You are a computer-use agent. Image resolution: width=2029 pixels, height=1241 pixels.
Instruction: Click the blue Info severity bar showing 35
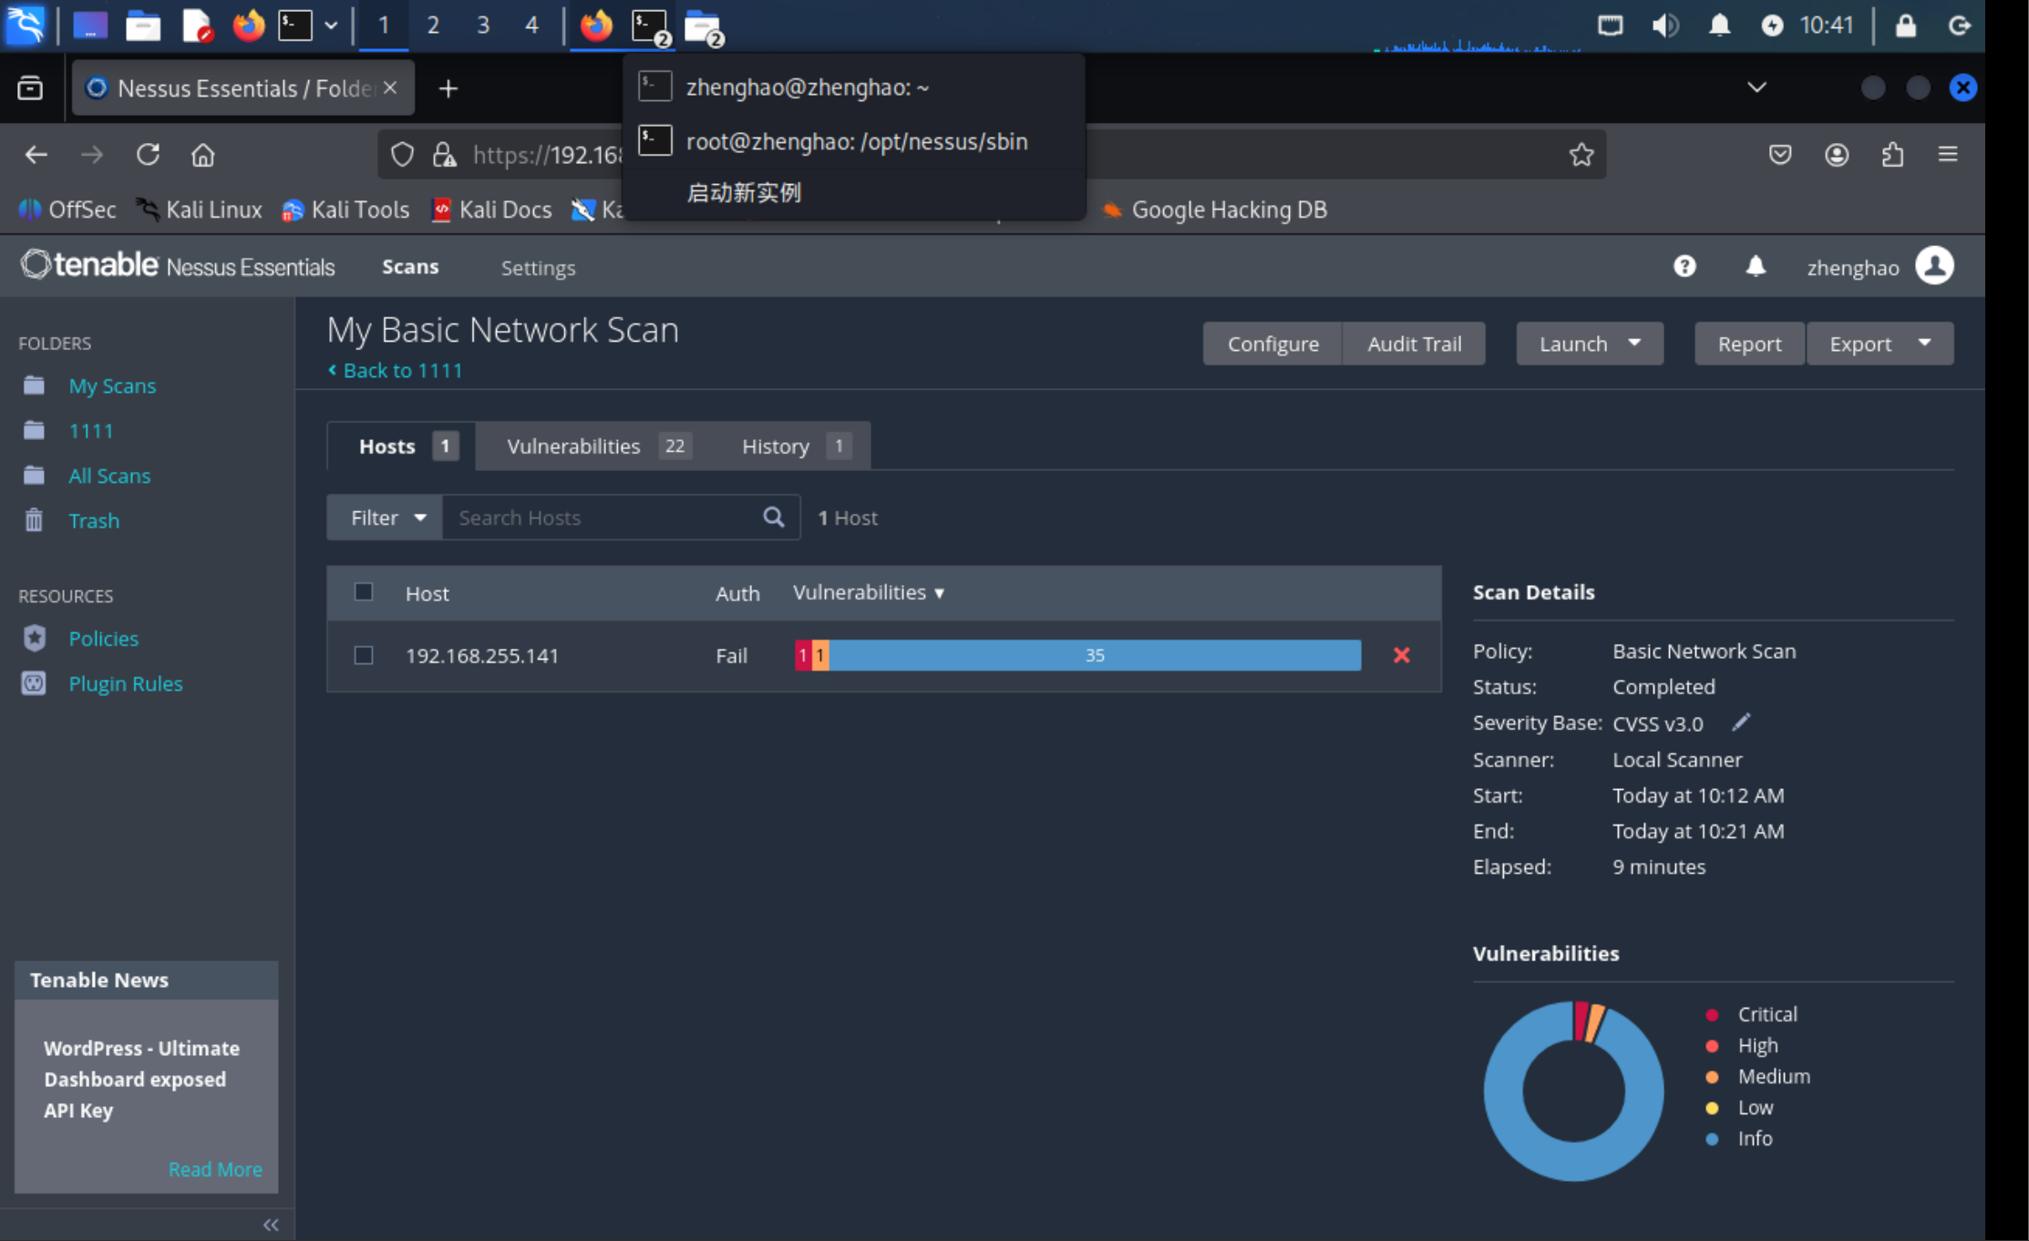click(1094, 655)
